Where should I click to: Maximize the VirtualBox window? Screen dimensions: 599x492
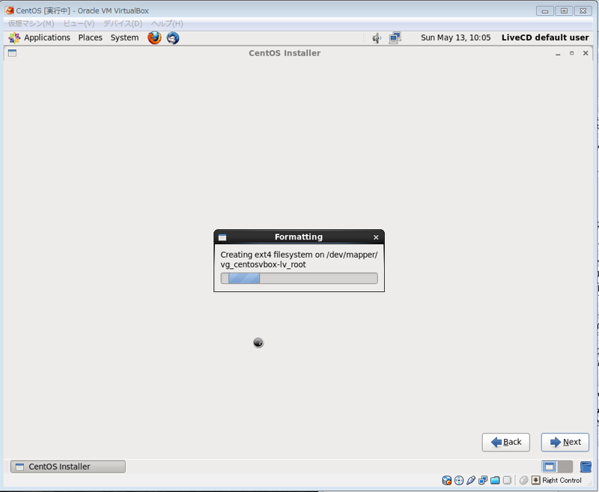click(564, 11)
